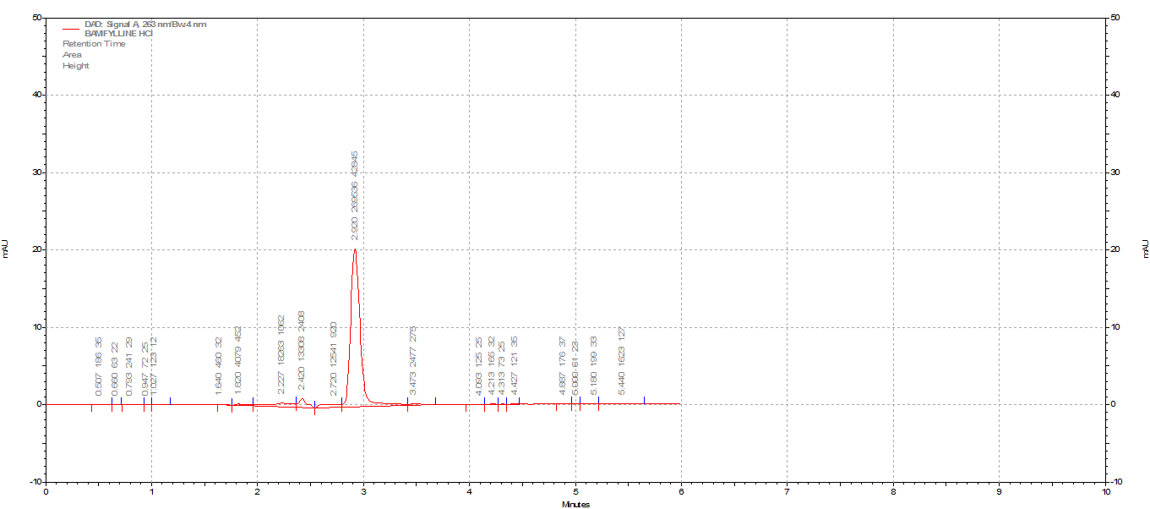Click the 3.473 peak annotation label
The height and width of the screenshot is (509, 1150).
(x=413, y=360)
